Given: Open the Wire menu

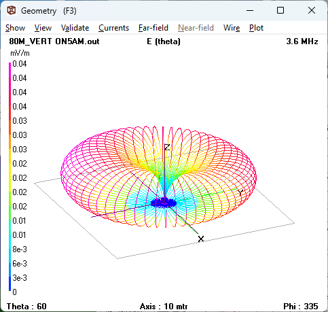Looking at the screenshot, I should pos(232,28).
